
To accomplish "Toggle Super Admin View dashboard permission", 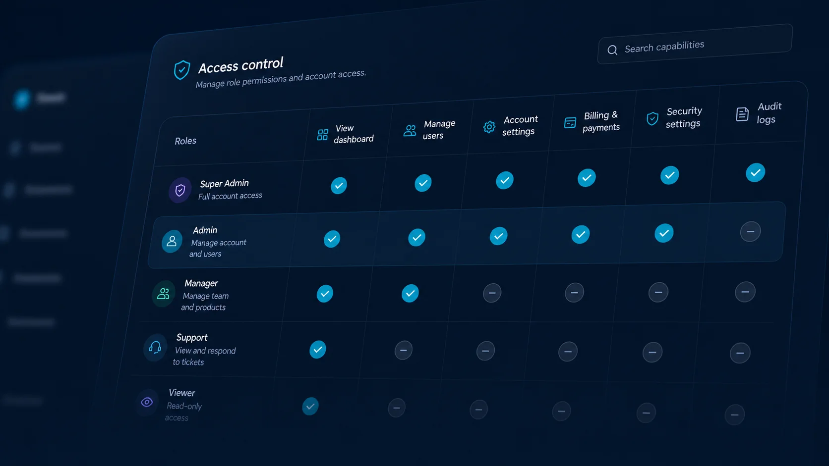I will (339, 186).
